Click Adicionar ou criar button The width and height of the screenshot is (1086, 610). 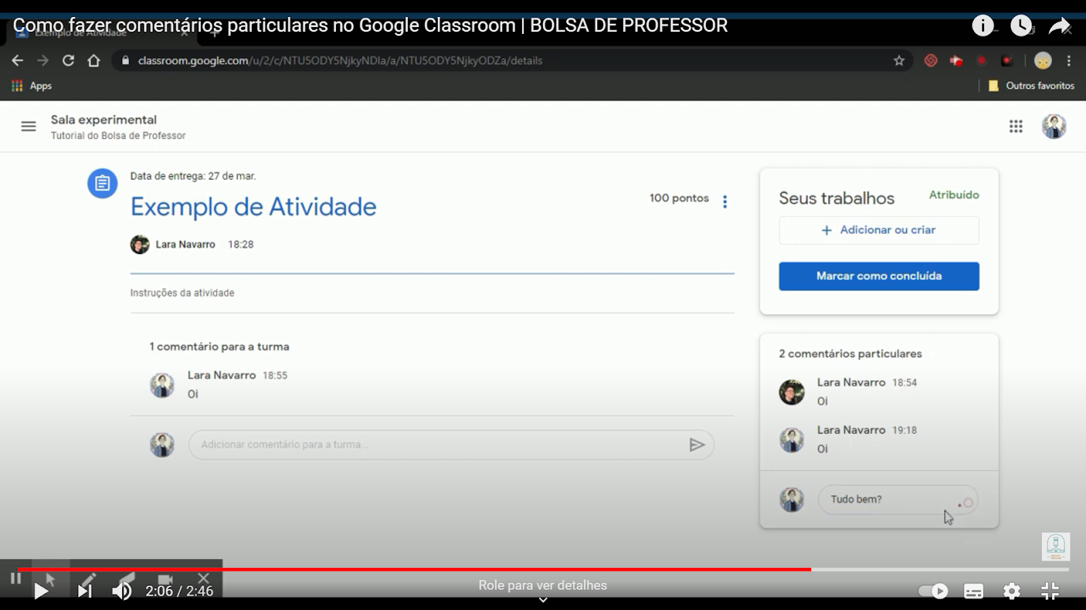[x=879, y=230]
